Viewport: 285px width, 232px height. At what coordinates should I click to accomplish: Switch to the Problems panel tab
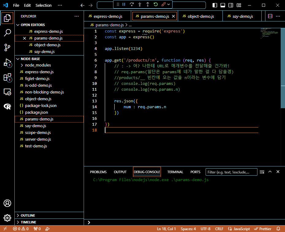pyautogui.click(x=98, y=172)
